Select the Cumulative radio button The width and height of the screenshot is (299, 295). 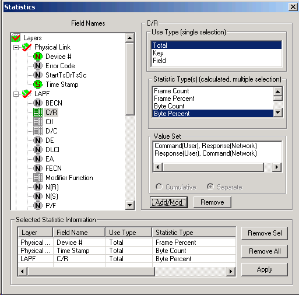[159, 187]
